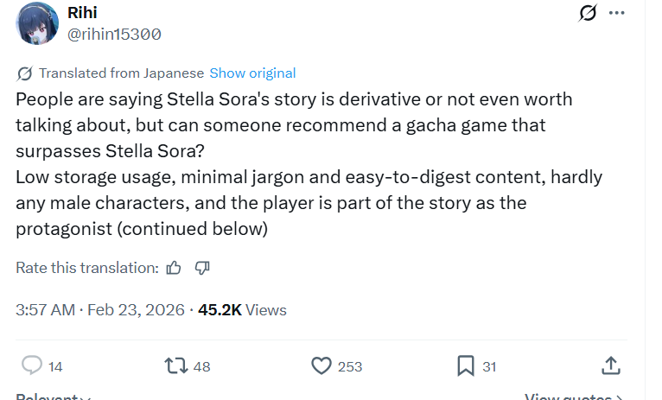This screenshot has width=662, height=400.
Task: Rate translation with thumbs up
Action: point(174,268)
